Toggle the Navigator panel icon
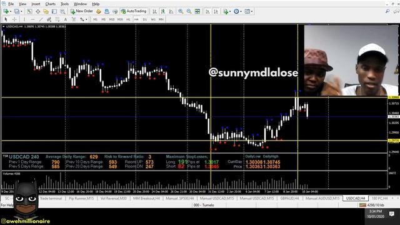400x225 pixels. [x=46, y=11]
